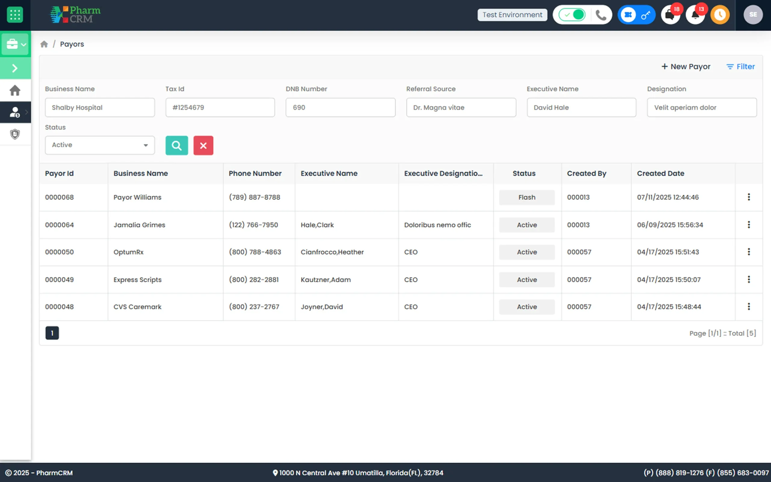The height and width of the screenshot is (482, 771).
Task: Open the sidebar payor user icon
Action: pos(15,112)
